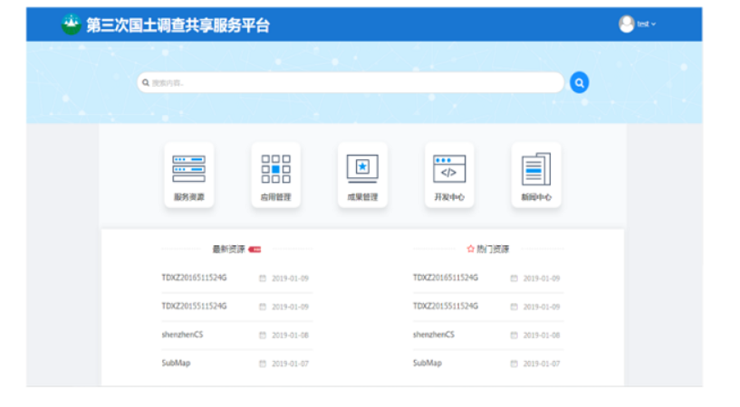Open the results management star monitor card

tap(362, 175)
